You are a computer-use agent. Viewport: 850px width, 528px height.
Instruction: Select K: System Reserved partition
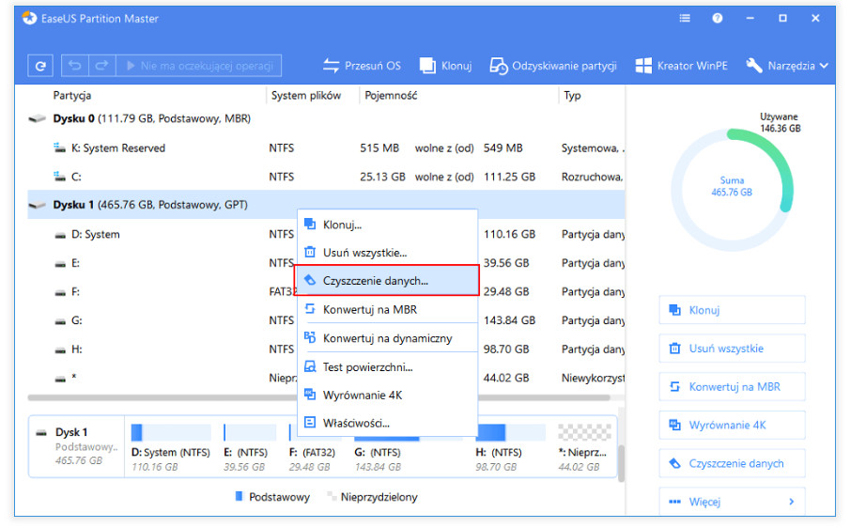click(x=326, y=148)
